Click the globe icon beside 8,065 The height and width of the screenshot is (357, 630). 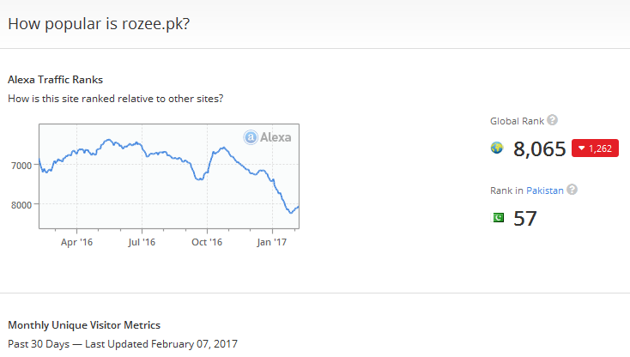pos(497,148)
